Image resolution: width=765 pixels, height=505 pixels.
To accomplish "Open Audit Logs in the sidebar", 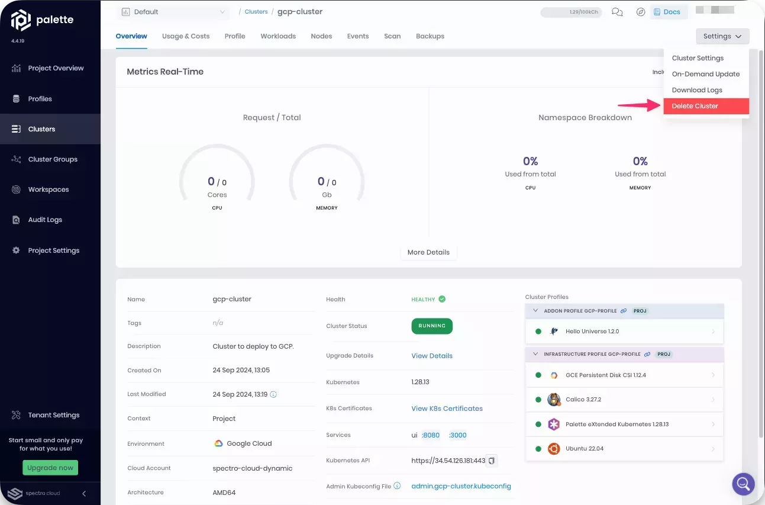I will 45,220.
